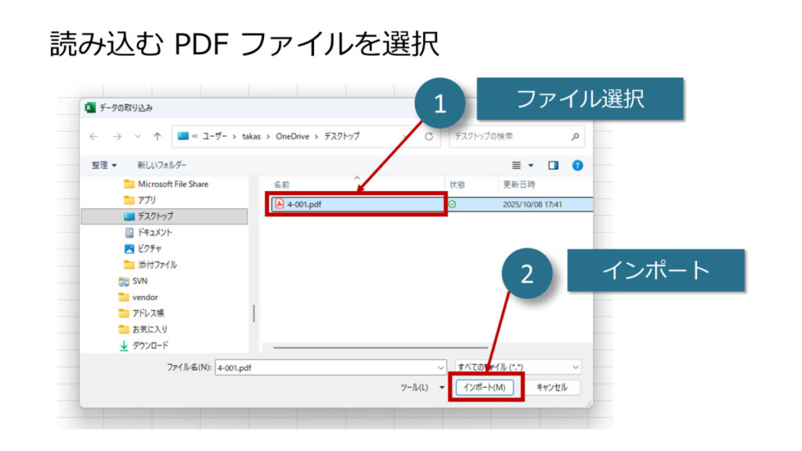Open the file type filter dropdown
The height and width of the screenshot is (451, 802).
pyautogui.click(x=576, y=366)
